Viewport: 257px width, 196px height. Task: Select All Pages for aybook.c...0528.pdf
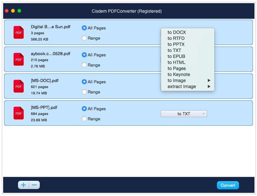(84, 55)
